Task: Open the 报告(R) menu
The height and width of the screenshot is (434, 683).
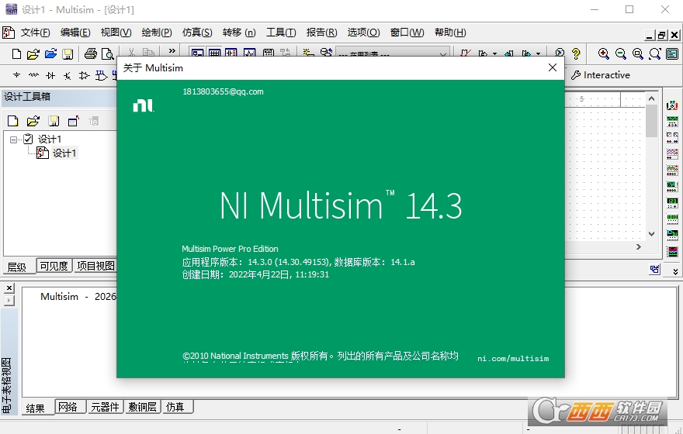Action: coord(322,33)
